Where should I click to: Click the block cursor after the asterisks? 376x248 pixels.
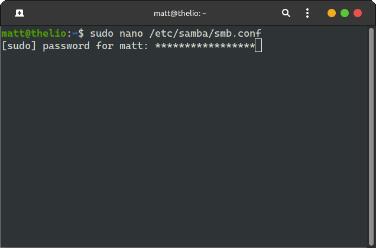258,46
